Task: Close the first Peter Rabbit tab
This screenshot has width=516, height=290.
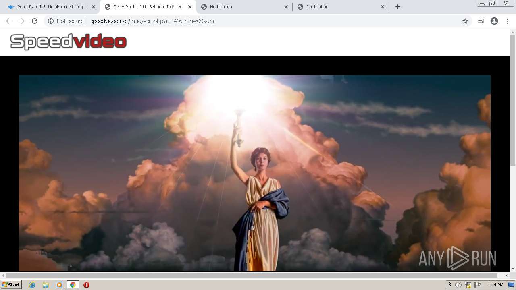Action: pyautogui.click(x=94, y=7)
